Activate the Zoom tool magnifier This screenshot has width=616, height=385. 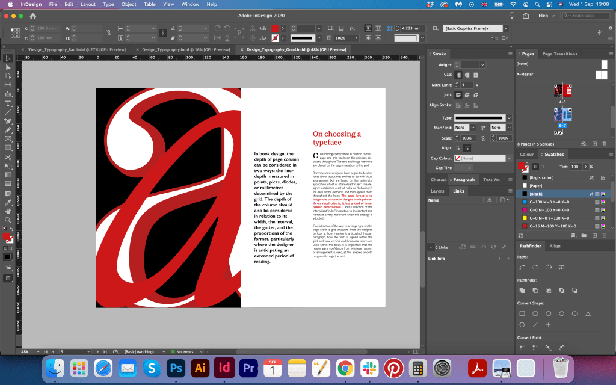[8, 220]
